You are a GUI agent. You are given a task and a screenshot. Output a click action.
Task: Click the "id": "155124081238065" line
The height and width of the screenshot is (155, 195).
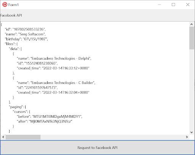click(37, 63)
